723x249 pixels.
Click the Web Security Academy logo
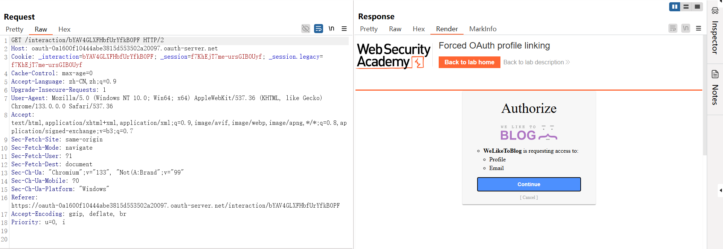pos(394,56)
